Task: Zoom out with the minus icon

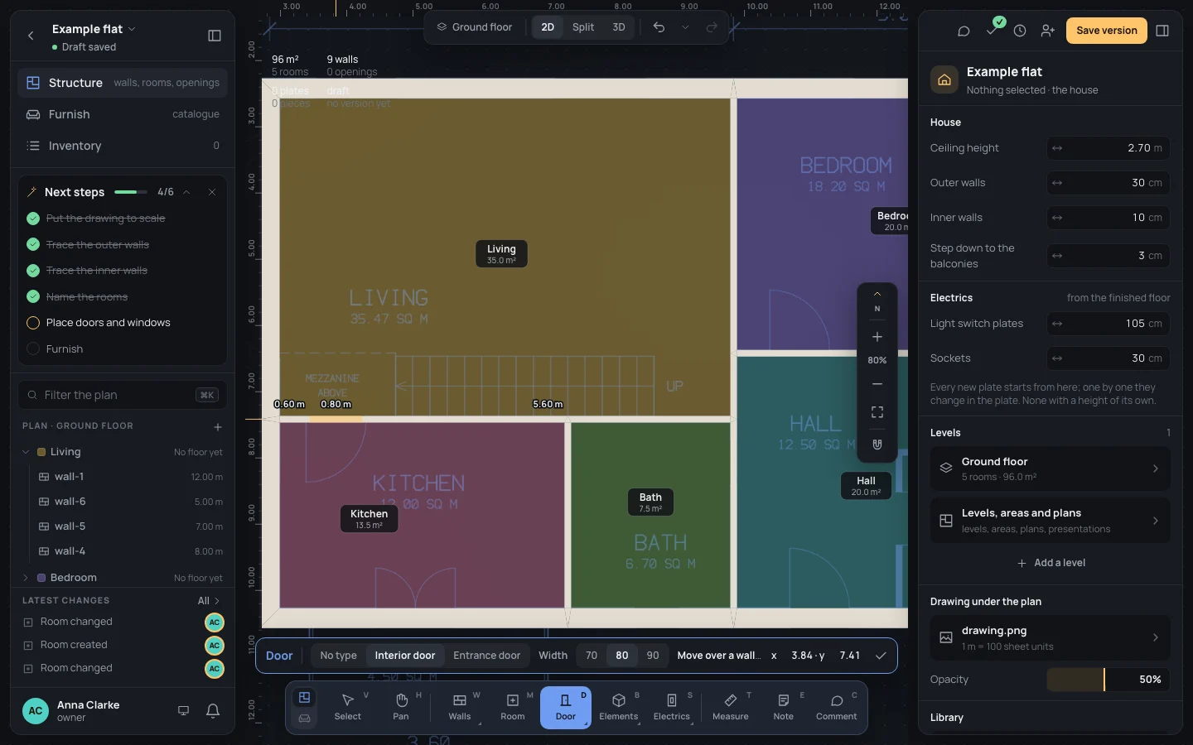Action: click(877, 384)
